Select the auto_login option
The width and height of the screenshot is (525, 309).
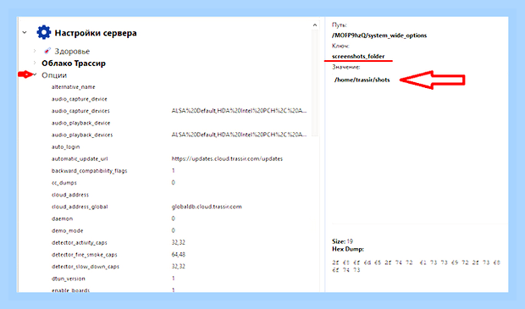coord(66,147)
